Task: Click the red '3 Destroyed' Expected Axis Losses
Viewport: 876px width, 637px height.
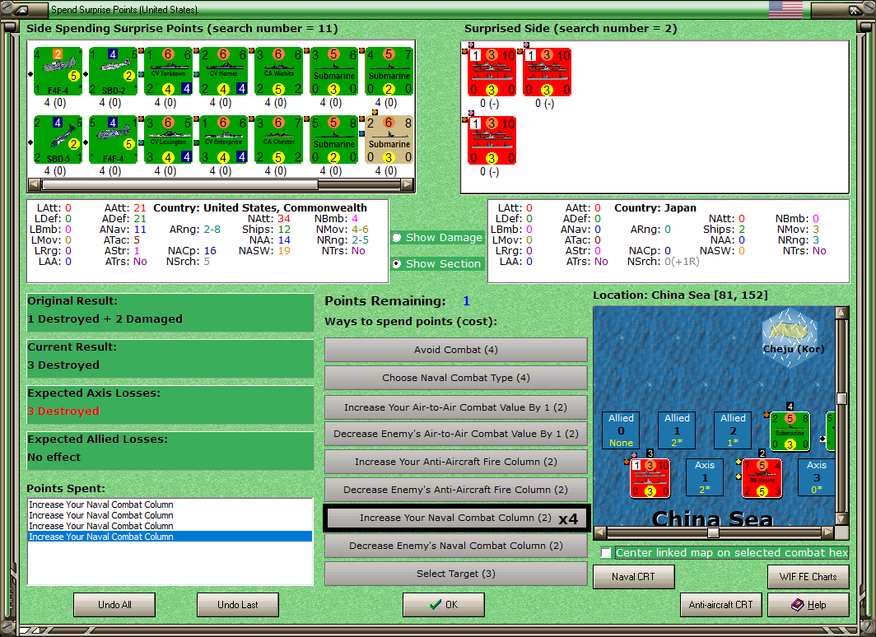Action: click(63, 411)
